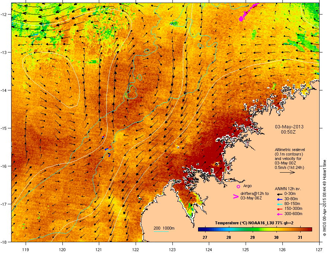Click the latitude axis label -12
The width and height of the screenshot is (327, 253).
coord(4,15)
